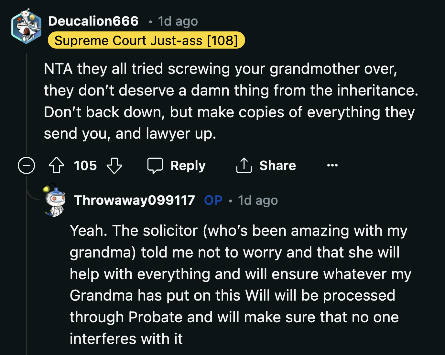Open Throwaway099117's profile
This screenshot has width=445, height=355.
(x=135, y=200)
